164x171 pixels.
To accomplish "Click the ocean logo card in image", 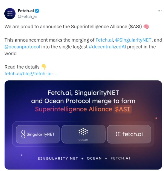I will click(83, 134).
